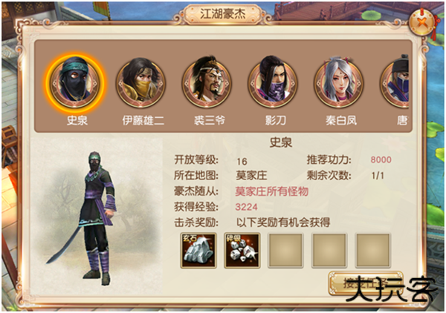Viewport: 446px width, 313px height.
Task: Open the 碎银 reward item icon
Action: (x=242, y=251)
